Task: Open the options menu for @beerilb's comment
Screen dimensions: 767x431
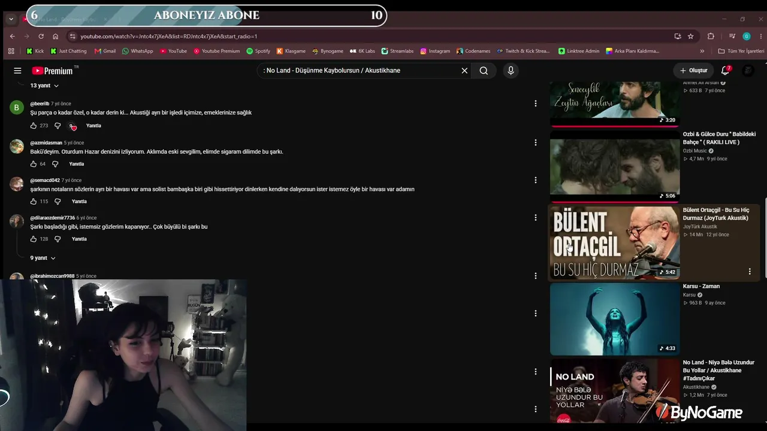Action: (x=536, y=104)
